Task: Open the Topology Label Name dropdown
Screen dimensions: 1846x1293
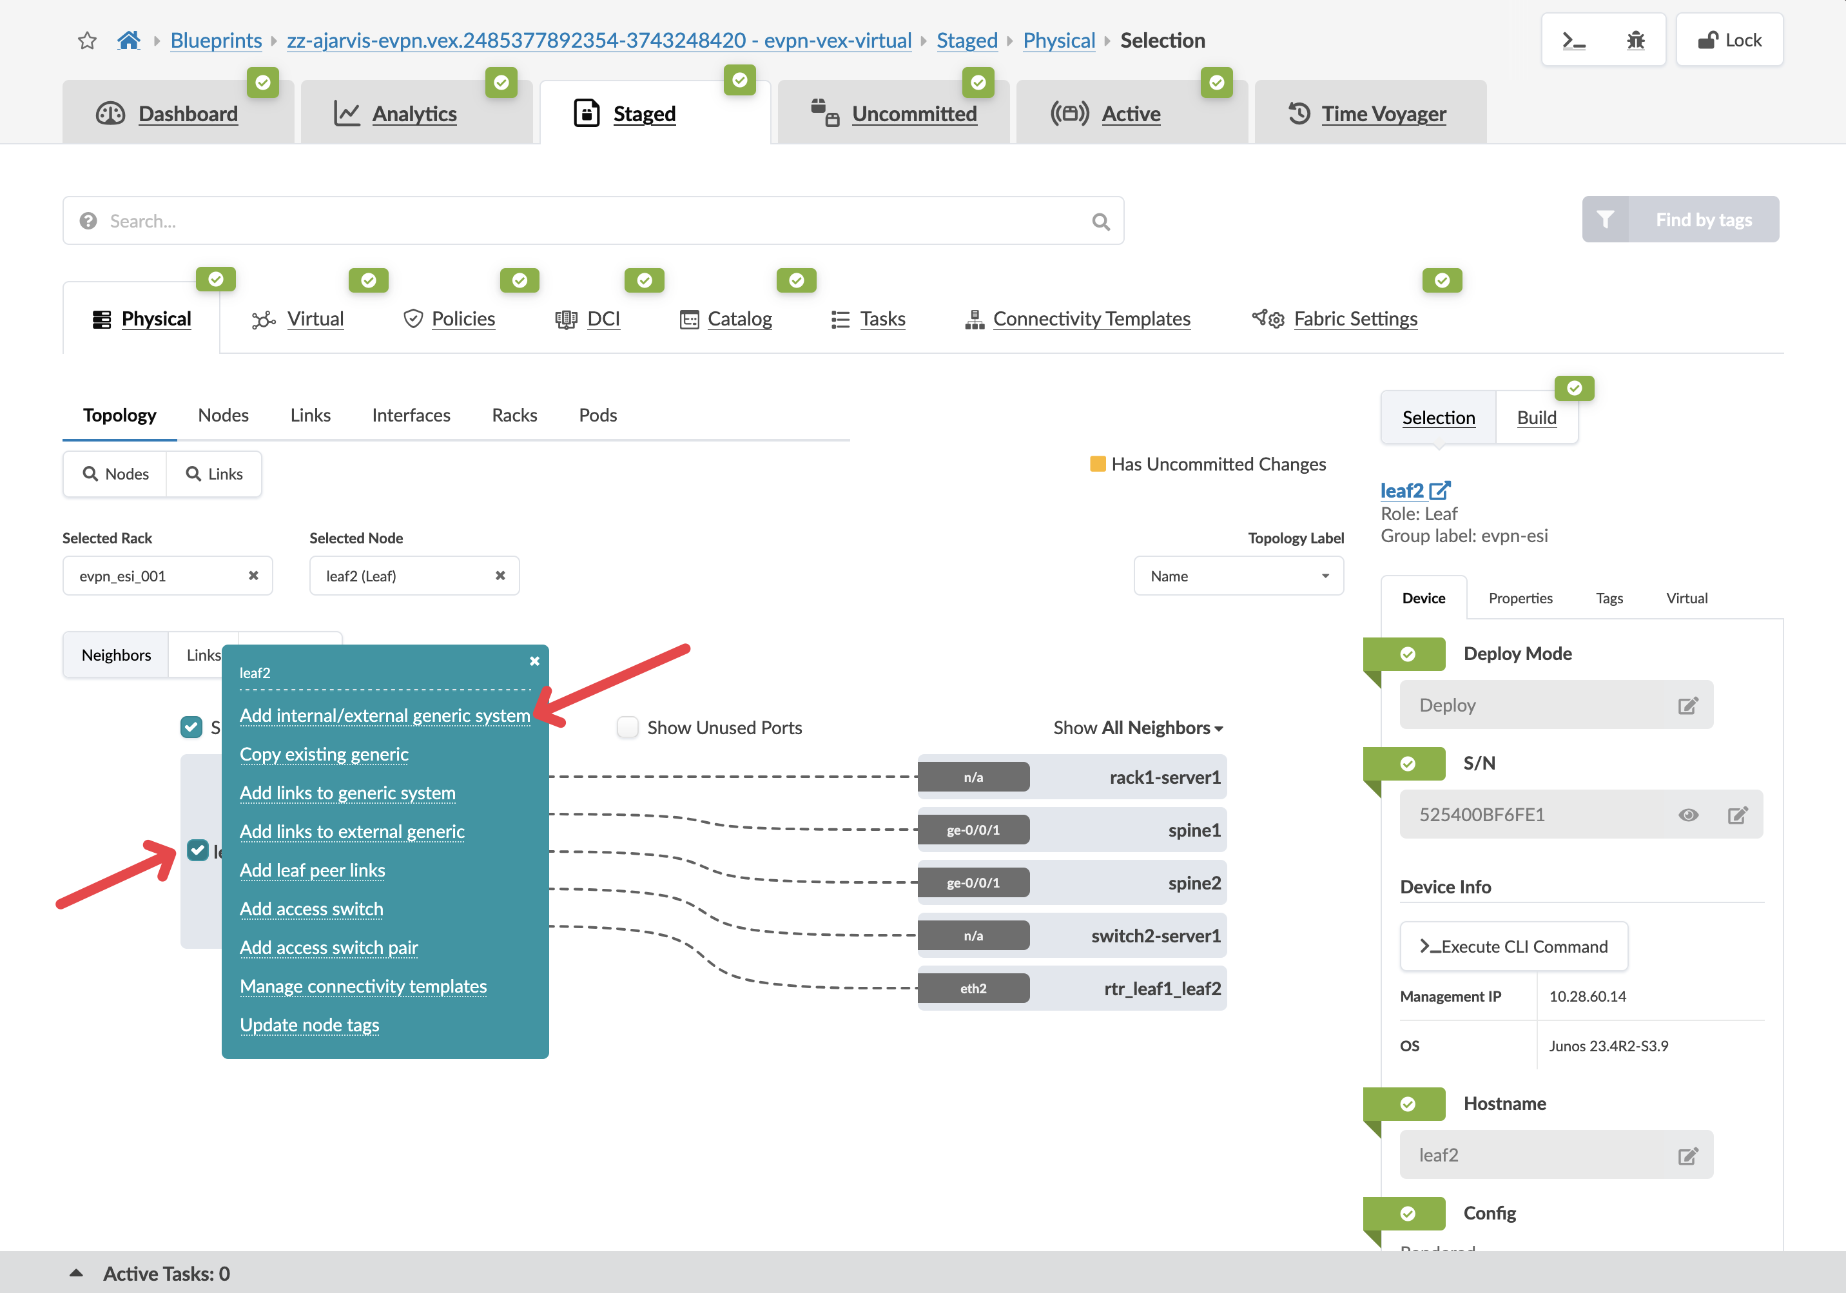Action: [x=1238, y=576]
